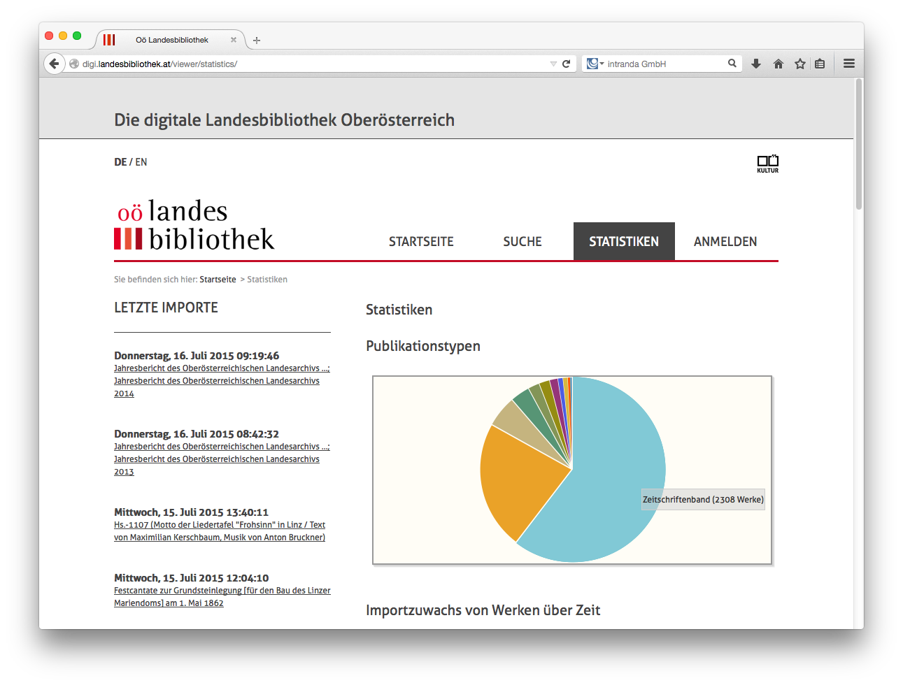Viewport: 903px width, 685px height.
Task: Open the downloads arrow icon
Action: (756, 64)
